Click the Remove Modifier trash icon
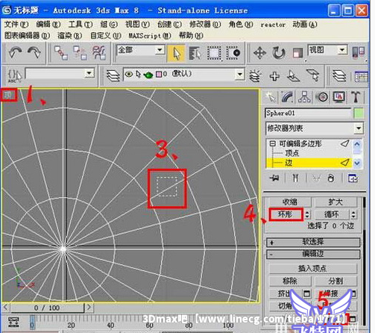 point(331,178)
